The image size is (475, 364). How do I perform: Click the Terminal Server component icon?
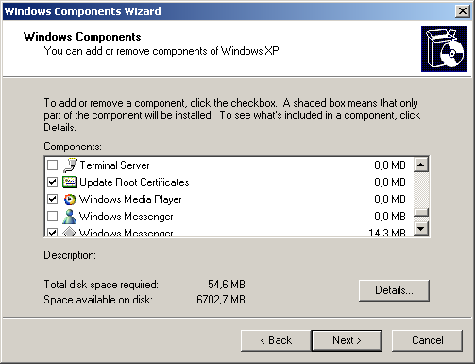coord(70,165)
